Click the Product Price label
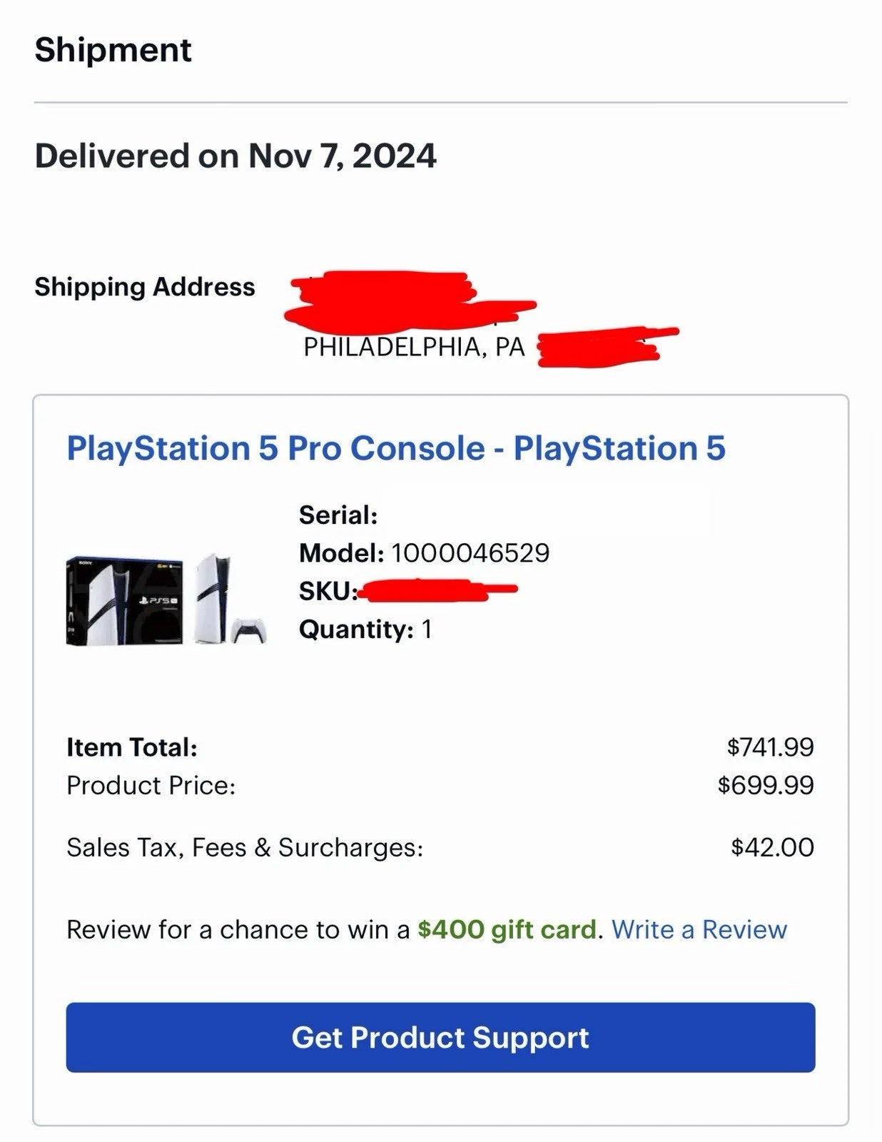Screen dimensions: 882x1142 152,785
